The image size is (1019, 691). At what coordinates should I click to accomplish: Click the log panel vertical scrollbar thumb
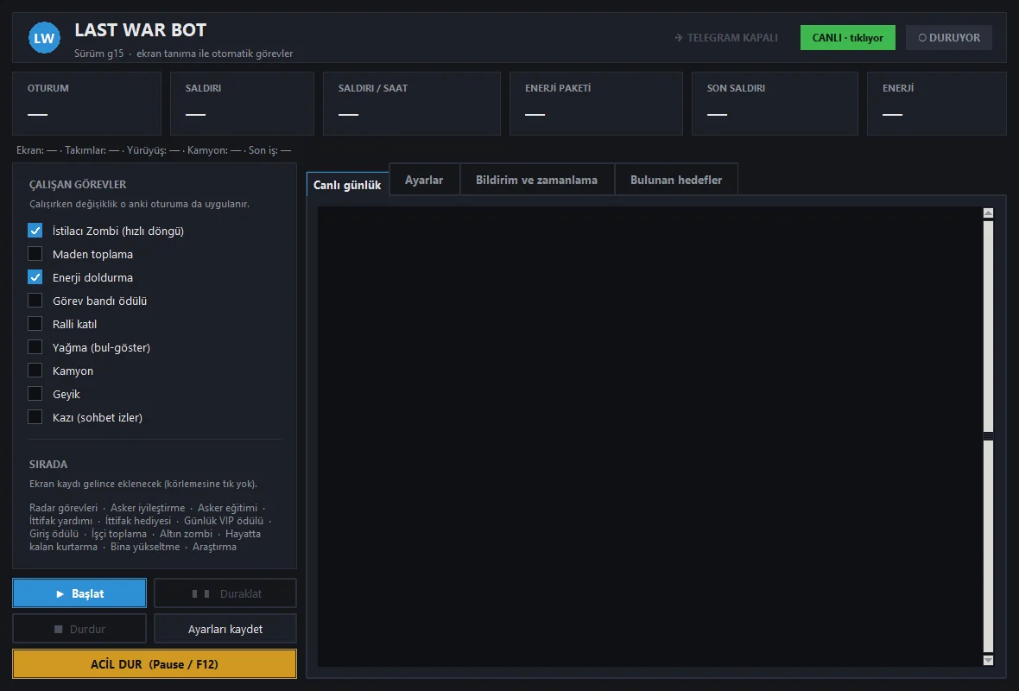(989, 436)
